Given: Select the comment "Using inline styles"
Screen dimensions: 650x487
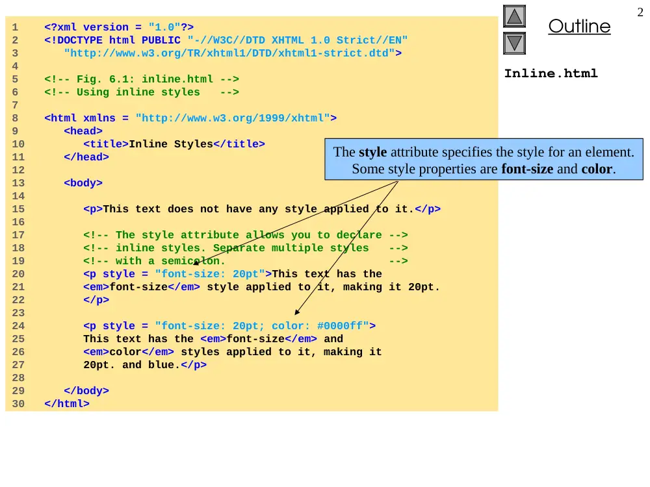Looking at the screenshot, I should (142, 92).
